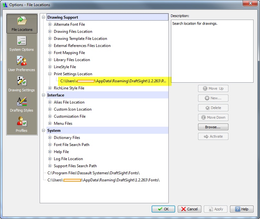Expand the Font Mapping File node
This screenshot has width=260, height=219.
50,52
